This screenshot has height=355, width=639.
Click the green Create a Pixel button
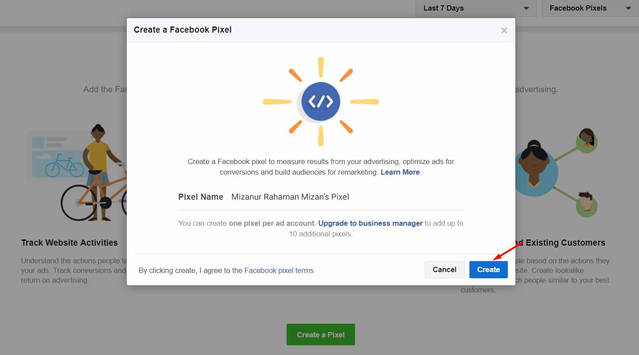point(321,335)
